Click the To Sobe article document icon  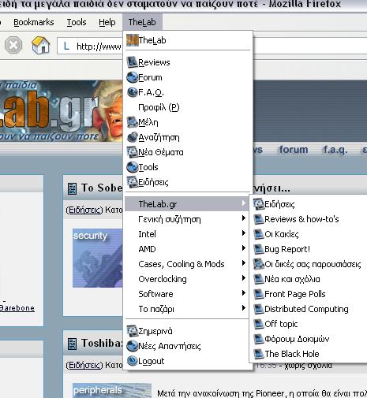(72, 188)
